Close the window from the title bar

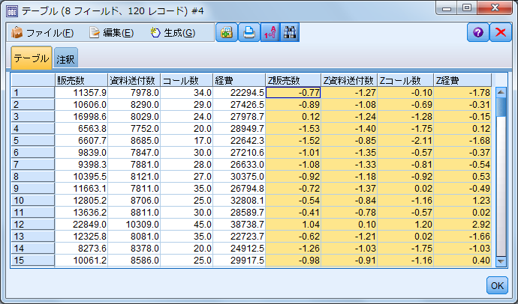pyautogui.click(x=495, y=8)
